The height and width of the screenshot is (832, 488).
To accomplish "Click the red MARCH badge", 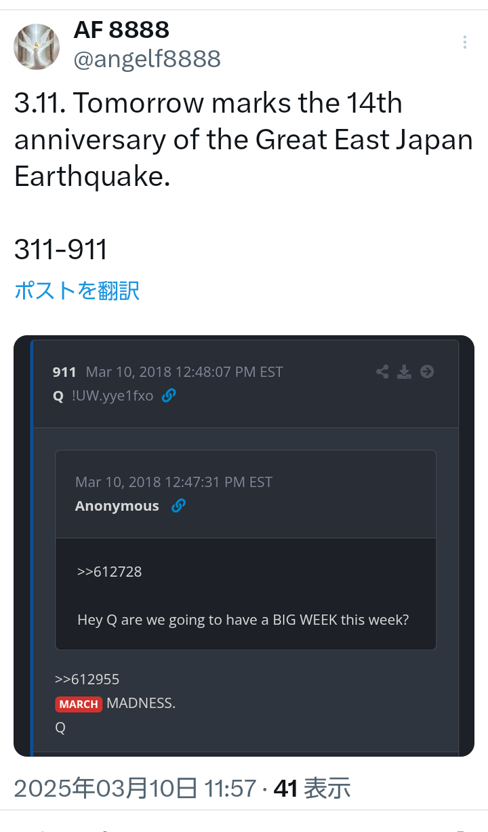I will point(79,704).
